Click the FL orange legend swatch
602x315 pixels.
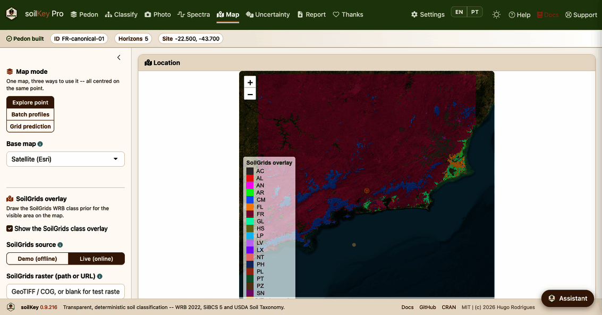click(x=250, y=207)
